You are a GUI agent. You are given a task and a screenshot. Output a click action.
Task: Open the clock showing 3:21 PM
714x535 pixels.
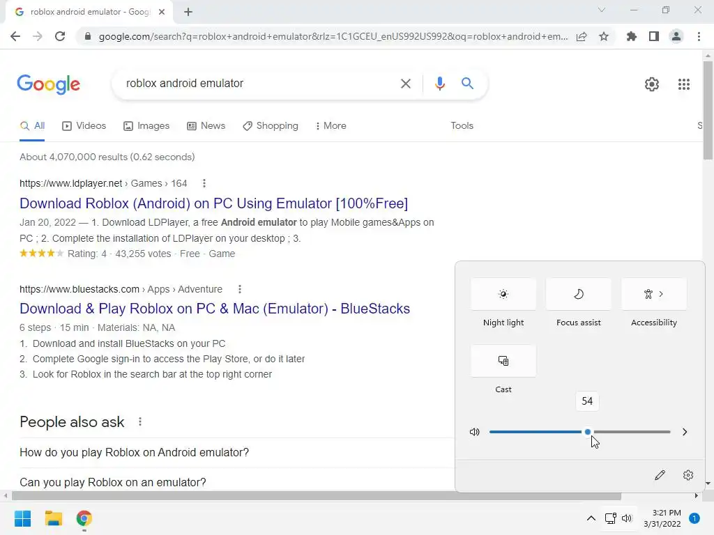[662, 518]
